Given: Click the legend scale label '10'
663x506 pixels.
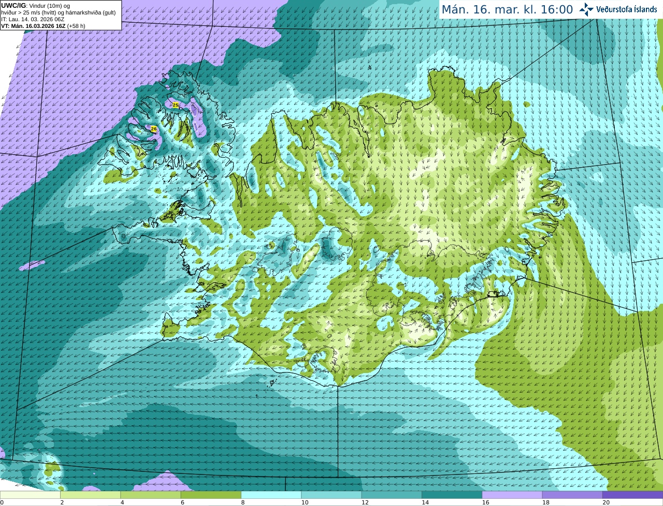Looking at the screenshot, I should [x=305, y=502].
